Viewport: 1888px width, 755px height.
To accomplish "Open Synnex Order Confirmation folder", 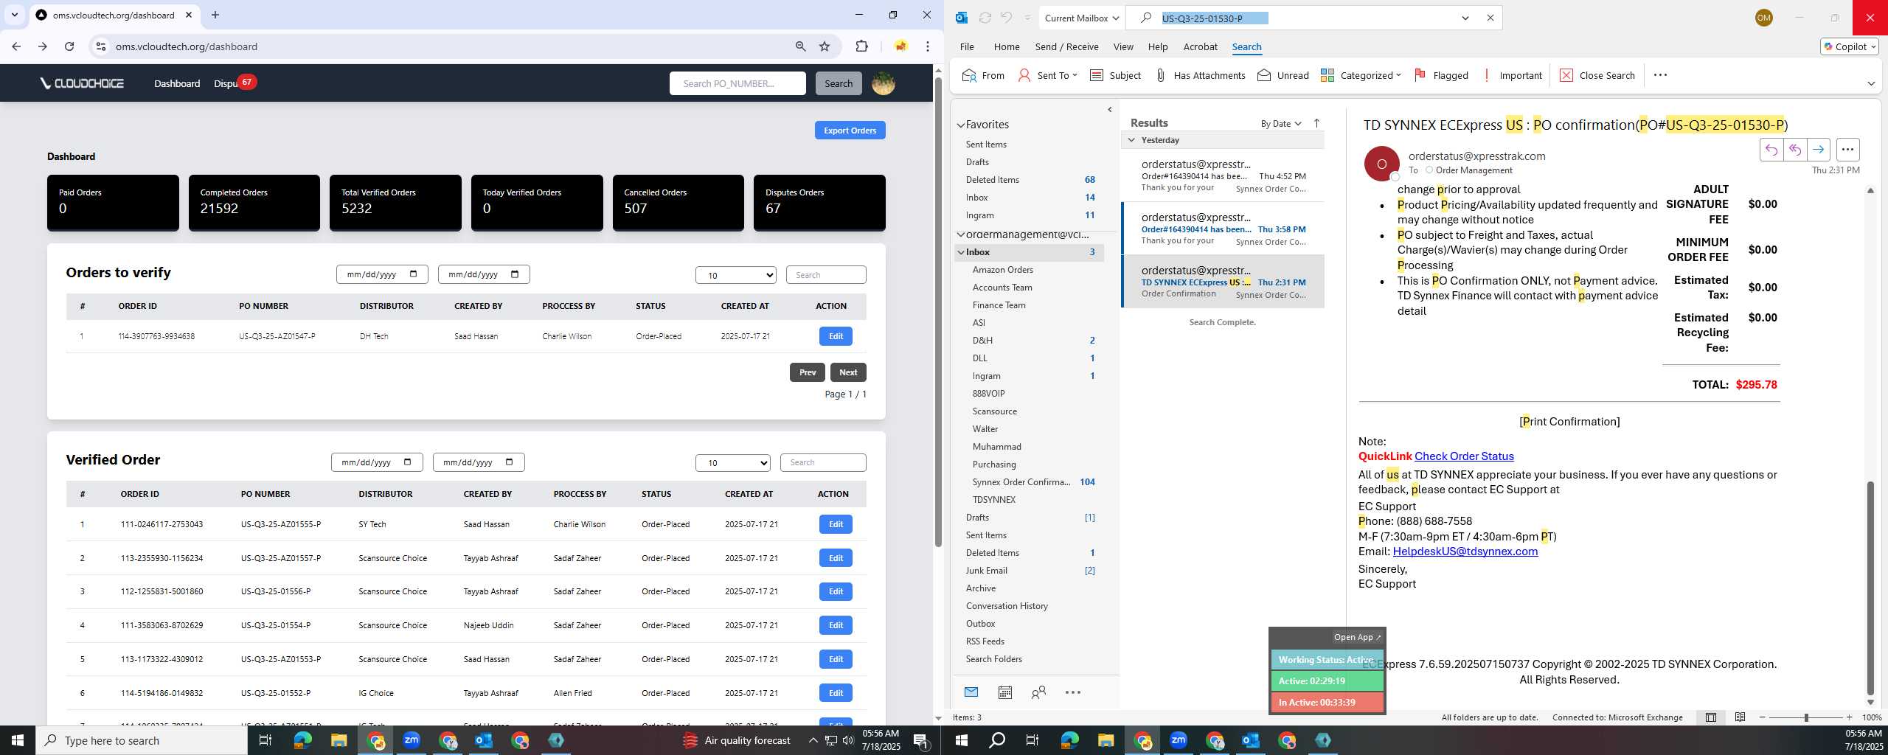I will [1021, 482].
